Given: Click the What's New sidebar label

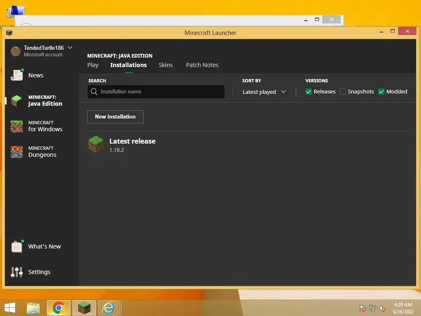Looking at the screenshot, I should click(x=44, y=246).
